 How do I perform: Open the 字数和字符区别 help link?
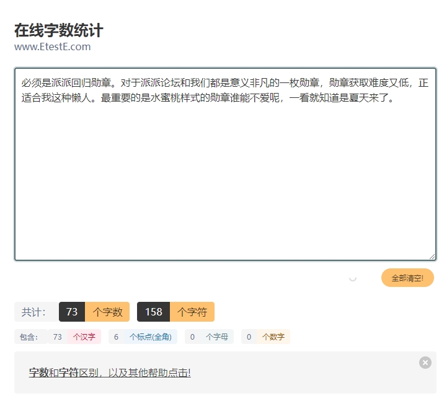[110, 372]
